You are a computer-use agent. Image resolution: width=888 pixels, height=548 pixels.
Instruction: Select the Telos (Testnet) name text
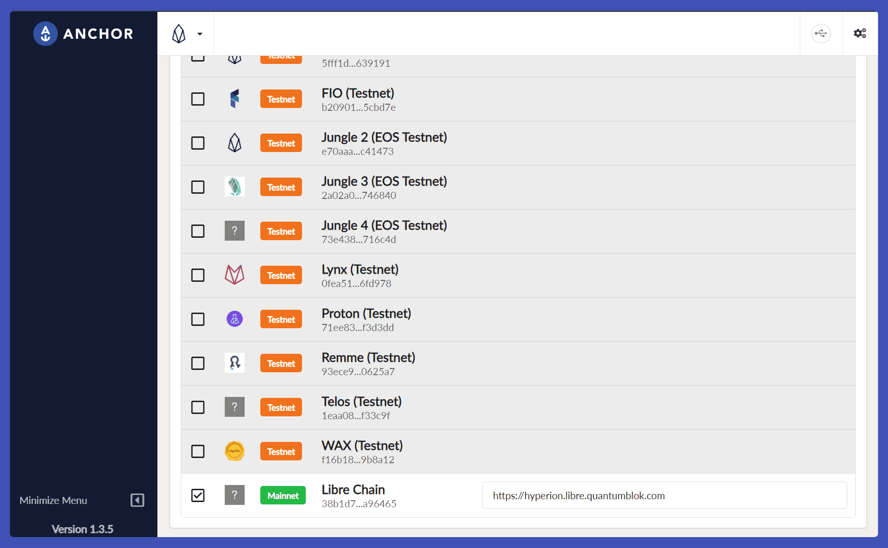point(362,402)
